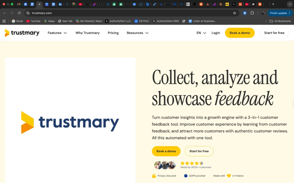Open the YouTube bookmark
This screenshot has height=183, width=294.
[x=33, y=21]
